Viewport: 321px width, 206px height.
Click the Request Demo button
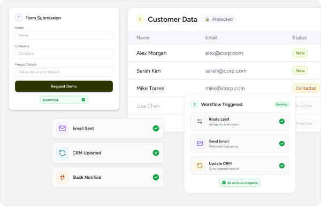tap(64, 86)
